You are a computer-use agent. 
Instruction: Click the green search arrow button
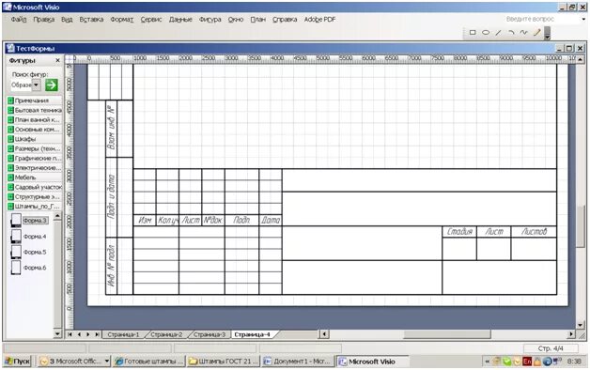click(51, 85)
